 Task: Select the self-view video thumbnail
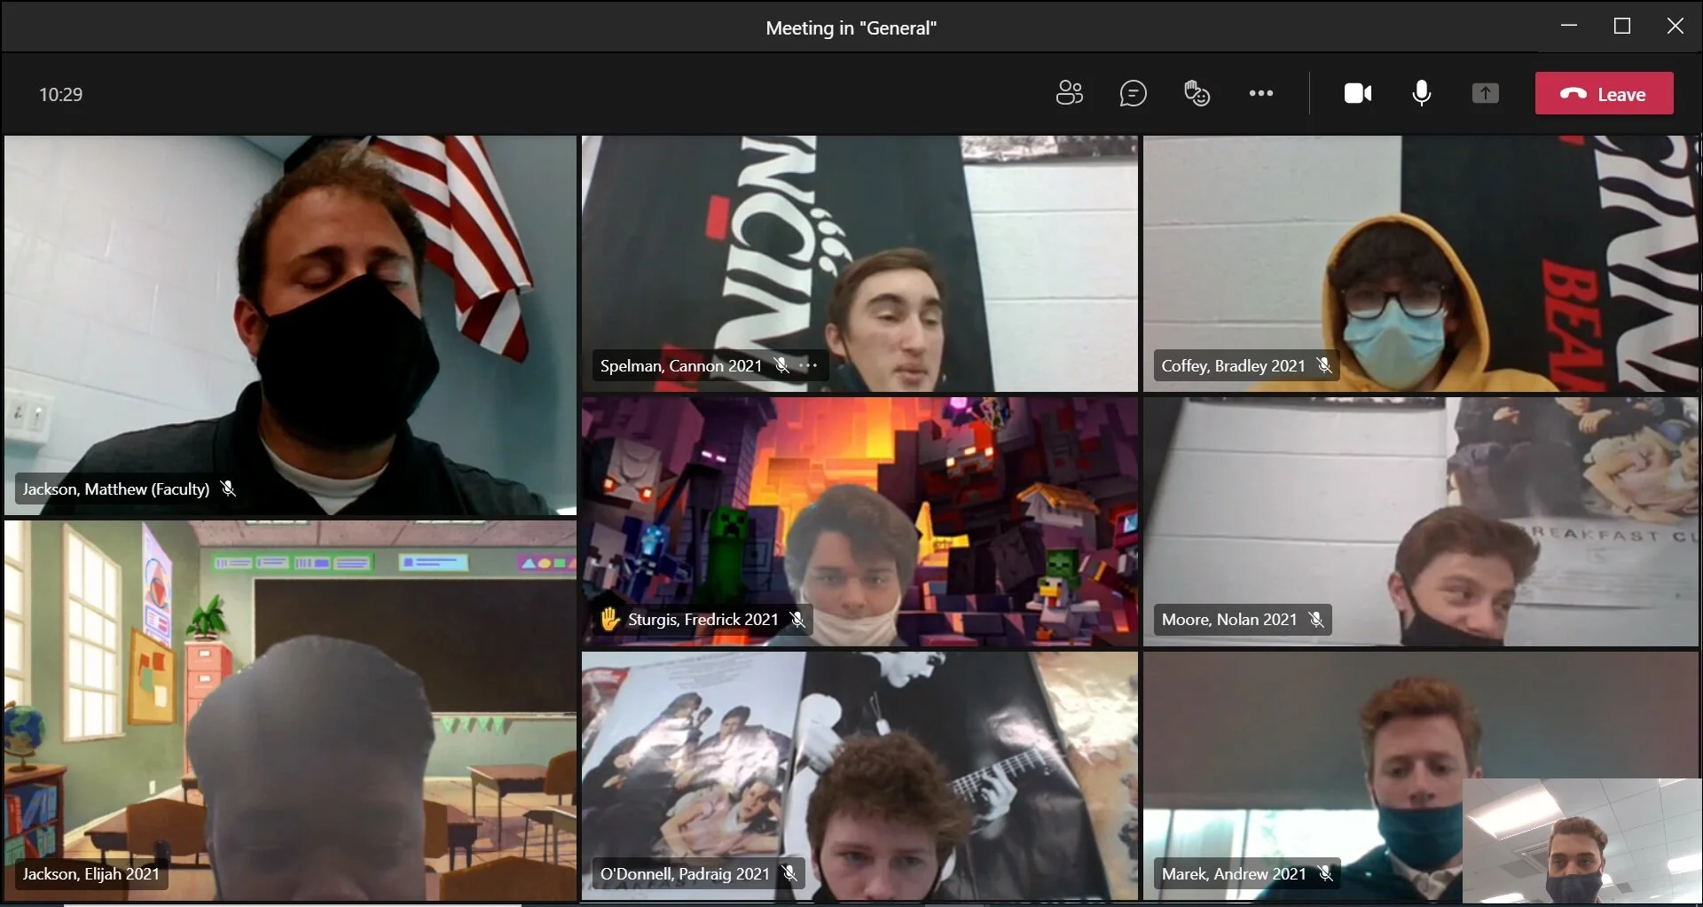tap(1581, 841)
